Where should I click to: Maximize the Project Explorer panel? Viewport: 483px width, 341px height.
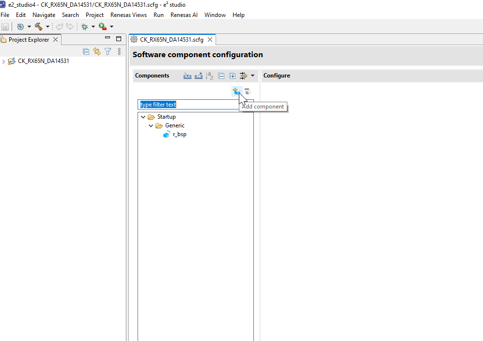pyautogui.click(x=119, y=39)
